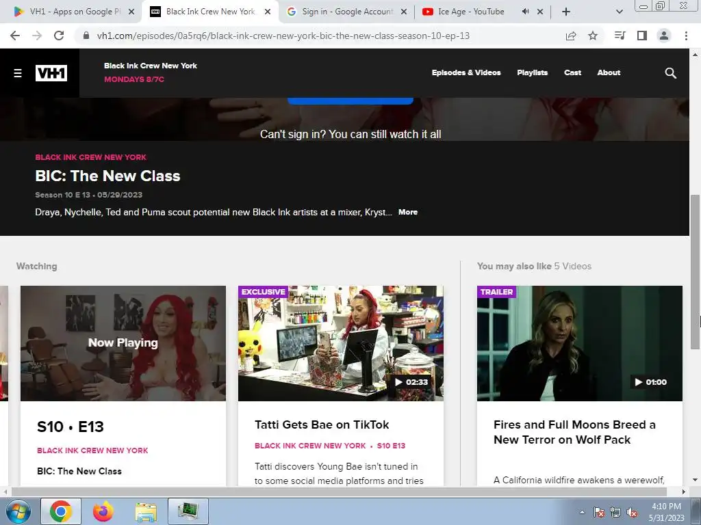The image size is (701, 525).
Task: Open Episodes & Videos menu item
Action: pyautogui.click(x=466, y=72)
